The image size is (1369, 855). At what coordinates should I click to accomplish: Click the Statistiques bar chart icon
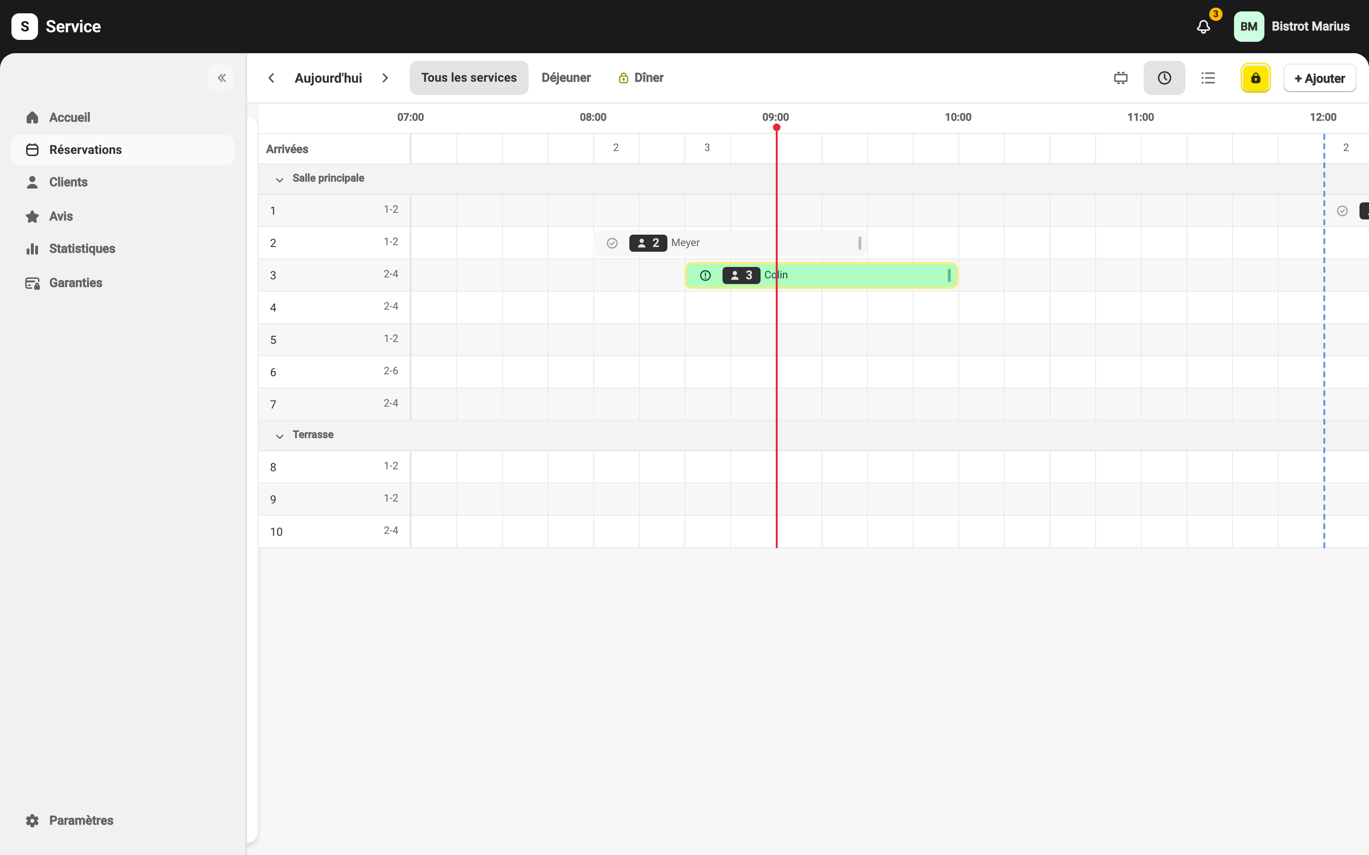[x=32, y=249]
